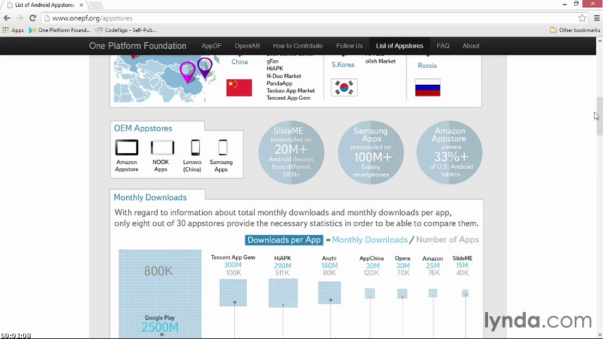Open the OpenIAB nav menu item
Image resolution: width=603 pixels, height=339 pixels.
(247, 46)
